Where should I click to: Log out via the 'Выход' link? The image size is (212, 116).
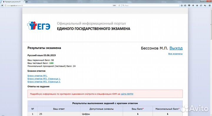(176, 48)
